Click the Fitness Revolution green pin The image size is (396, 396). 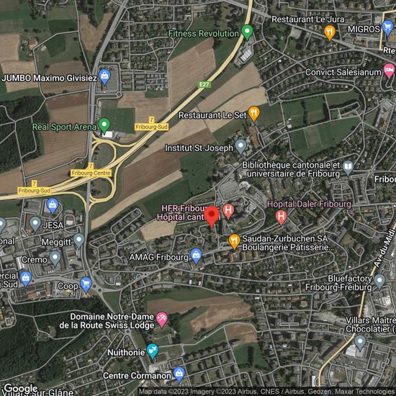247,32
